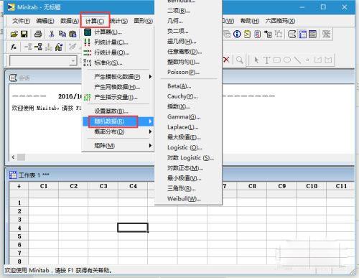Select row 5 header in worksheet
This screenshot has height=278, width=359.
click(x=19, y=236)
